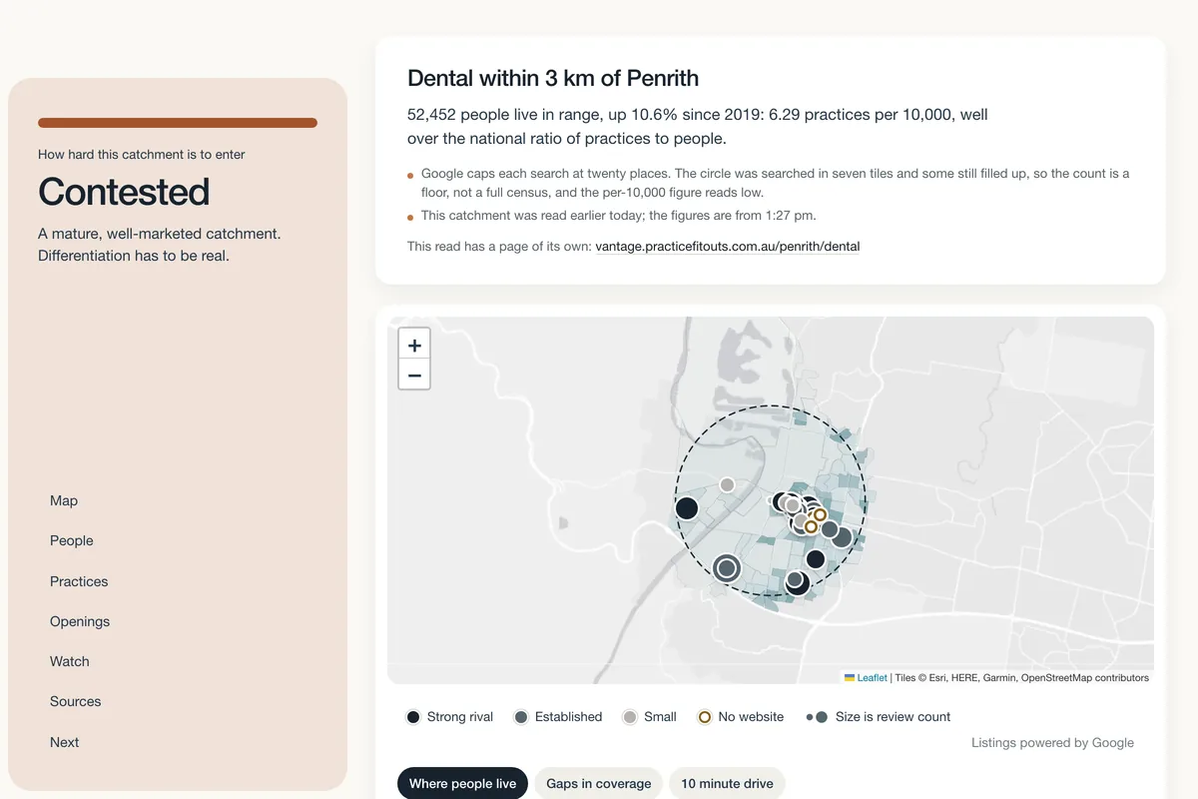Click the No website legend label
Viewport: 1198px width, 799px height.
(751, 717)
